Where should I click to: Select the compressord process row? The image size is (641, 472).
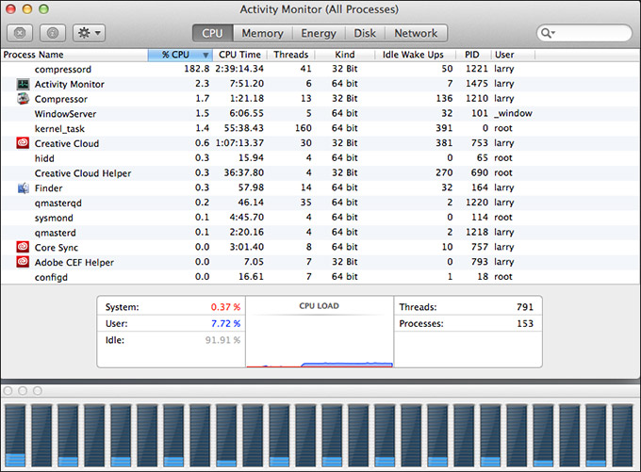pyautogui.click(x=320, y=69)
